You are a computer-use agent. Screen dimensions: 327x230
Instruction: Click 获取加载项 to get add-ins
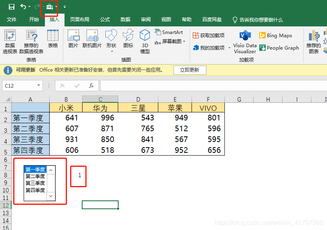(208, 35)
